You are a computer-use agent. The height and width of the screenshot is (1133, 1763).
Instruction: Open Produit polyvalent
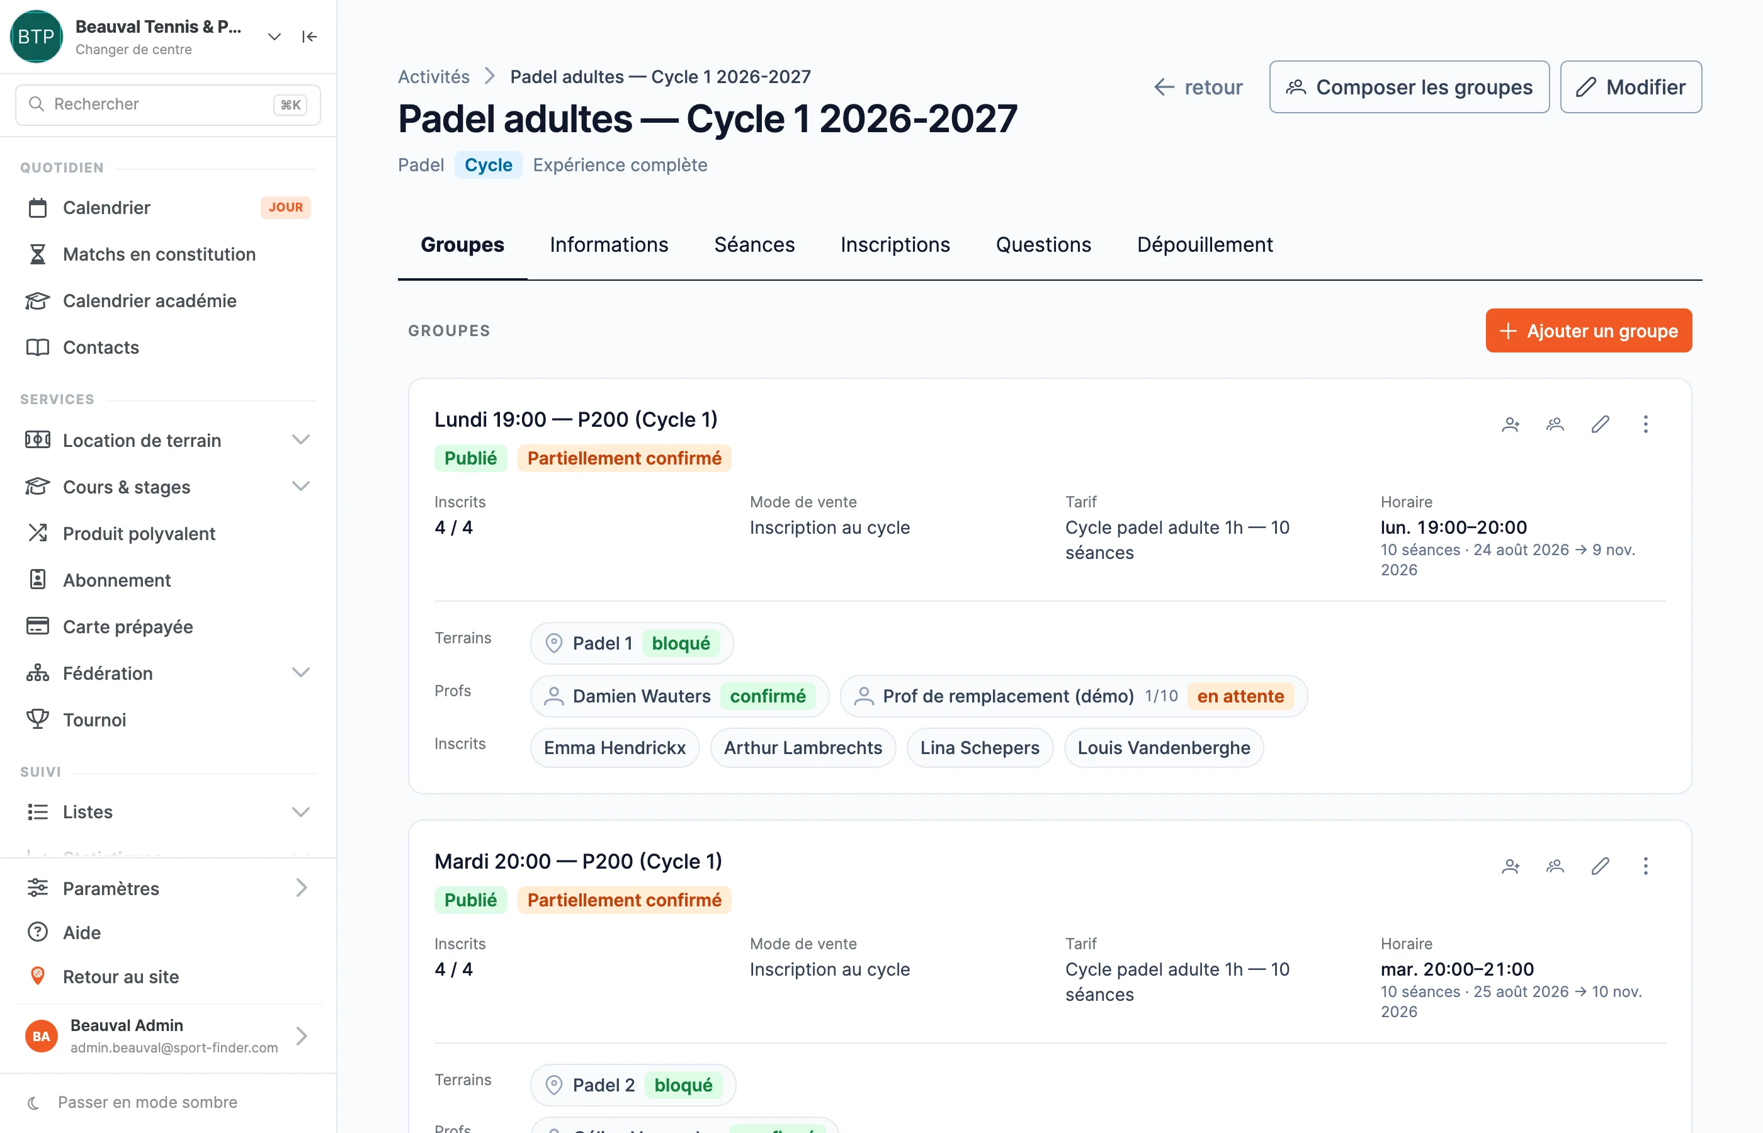click(x=167, y=533)
